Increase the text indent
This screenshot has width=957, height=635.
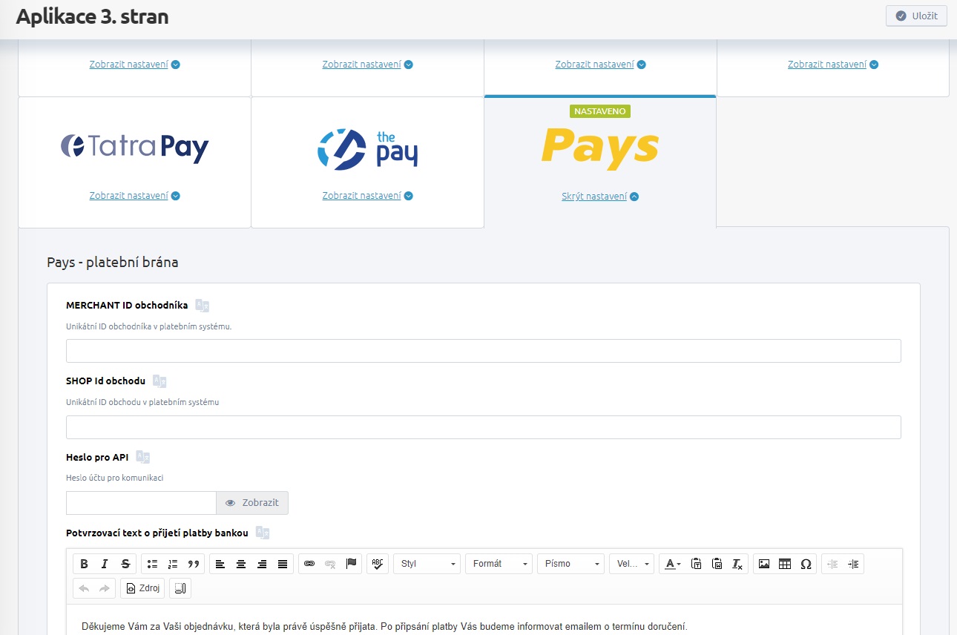pos(853,564)
